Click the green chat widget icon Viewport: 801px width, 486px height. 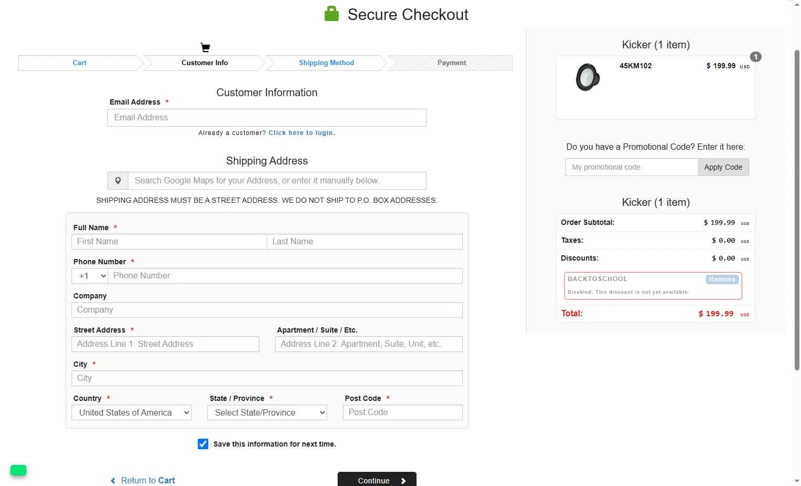point(18,470)
